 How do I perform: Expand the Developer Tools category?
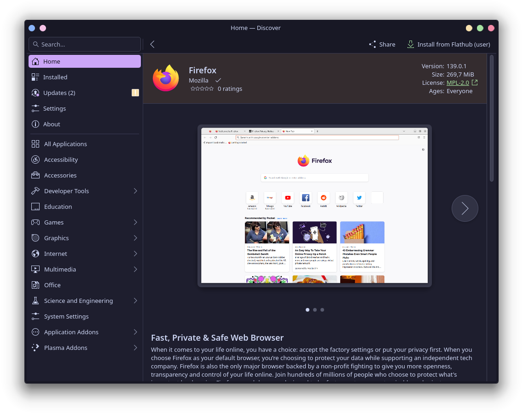135,191
